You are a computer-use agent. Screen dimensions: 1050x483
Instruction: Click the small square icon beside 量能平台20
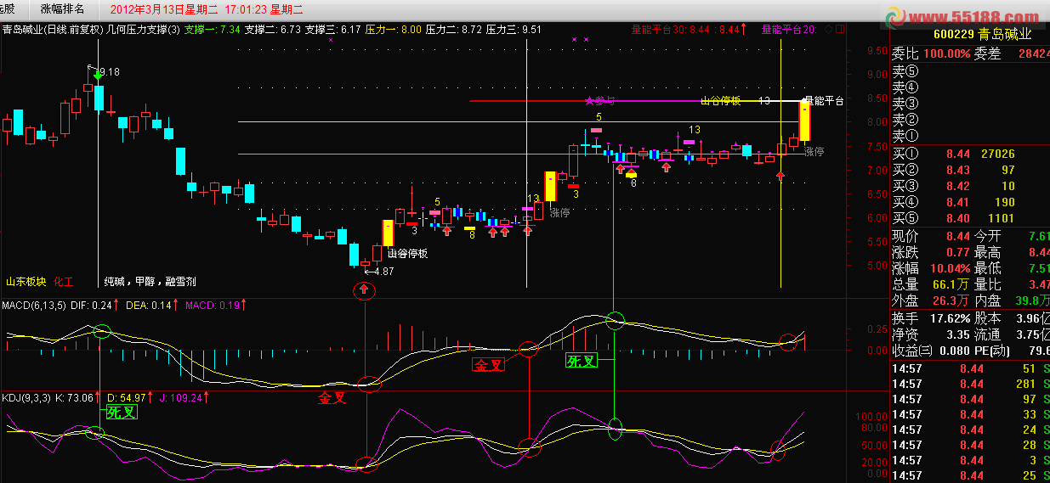coord(841,29)
